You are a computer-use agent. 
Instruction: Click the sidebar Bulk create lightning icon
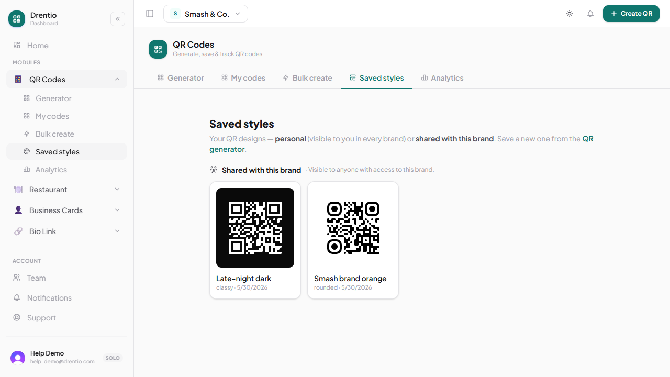coord(27,134)
